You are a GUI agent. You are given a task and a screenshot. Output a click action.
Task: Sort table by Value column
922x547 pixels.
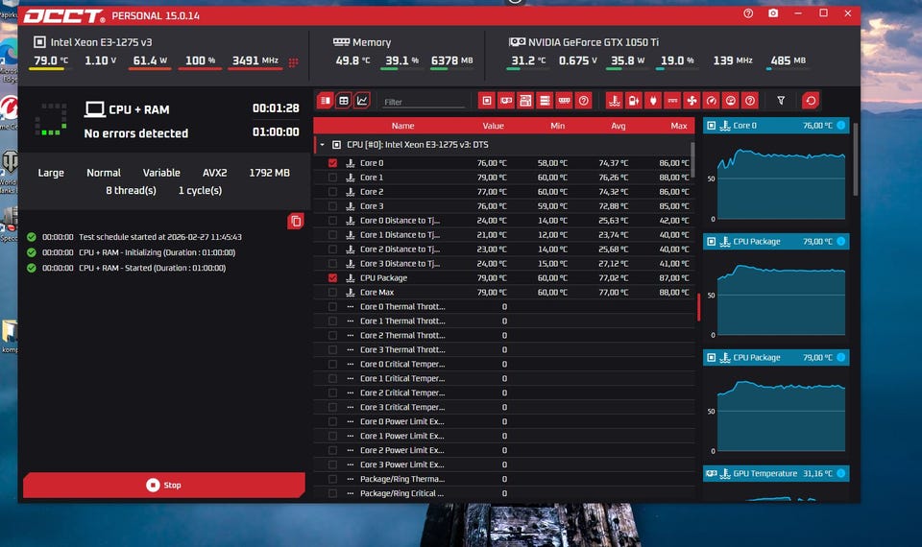point(493,126)
